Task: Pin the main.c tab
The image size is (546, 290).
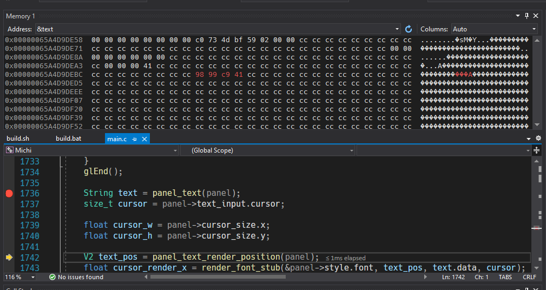Action: tap(134, 139)
